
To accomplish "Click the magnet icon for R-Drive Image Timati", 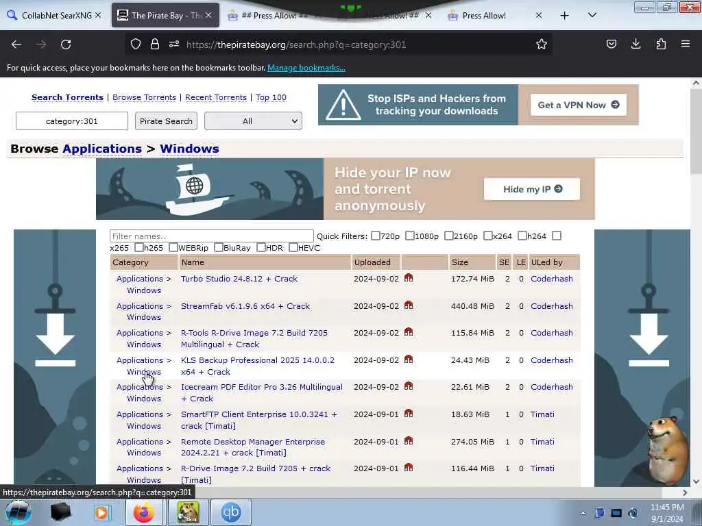I will (409, 467).
